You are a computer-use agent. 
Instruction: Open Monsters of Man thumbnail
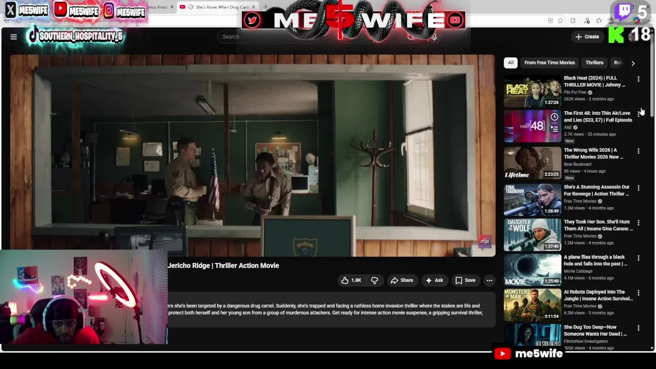pyautogui.click(x=532, y=305)
